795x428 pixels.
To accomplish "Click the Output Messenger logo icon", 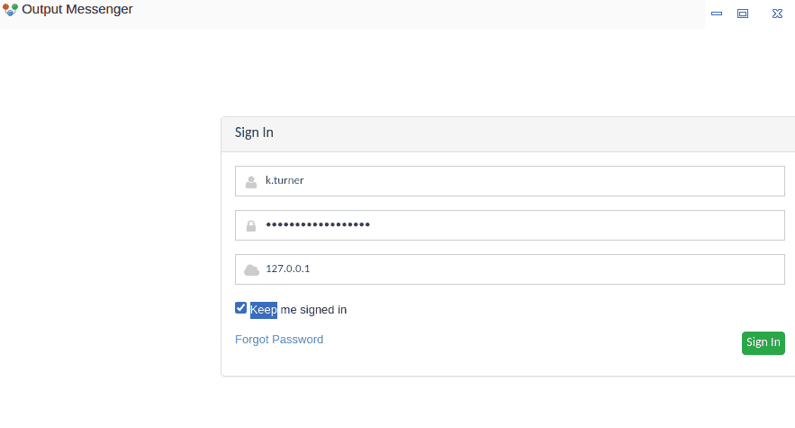I will [11, 11].
